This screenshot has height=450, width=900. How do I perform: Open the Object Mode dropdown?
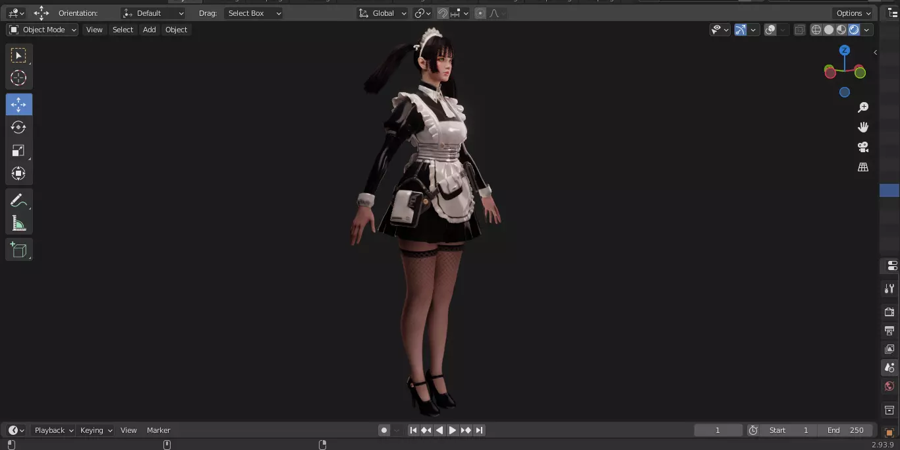42,30
